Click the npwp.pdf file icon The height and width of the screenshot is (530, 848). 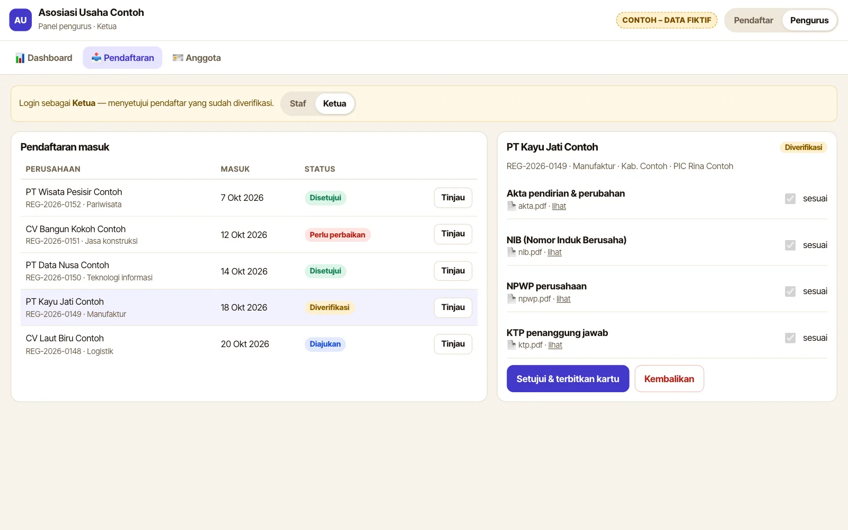(511, 299)
